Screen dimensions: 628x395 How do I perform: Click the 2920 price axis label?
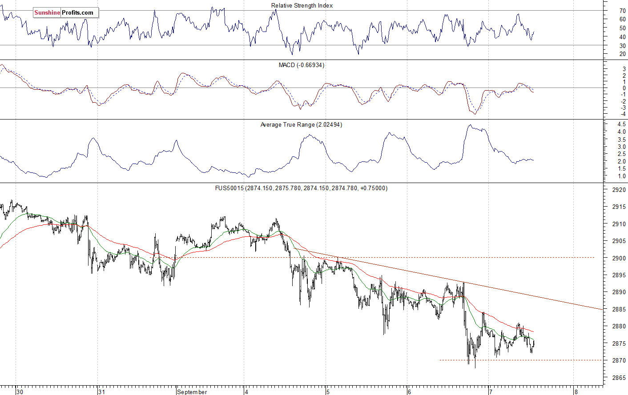[620, 190]
